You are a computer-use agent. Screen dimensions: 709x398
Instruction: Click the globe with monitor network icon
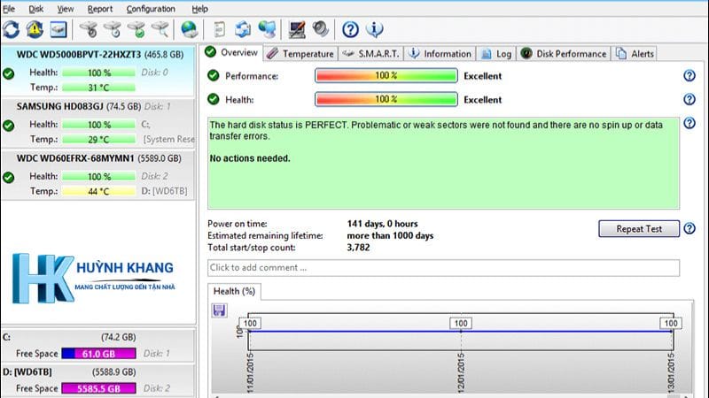pyautogui.click(x=268, y=30)
